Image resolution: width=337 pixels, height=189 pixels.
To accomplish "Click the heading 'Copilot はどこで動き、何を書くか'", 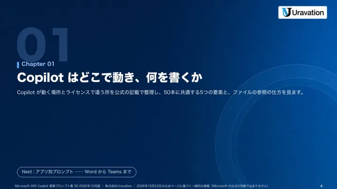I will (x=110, y=77).
